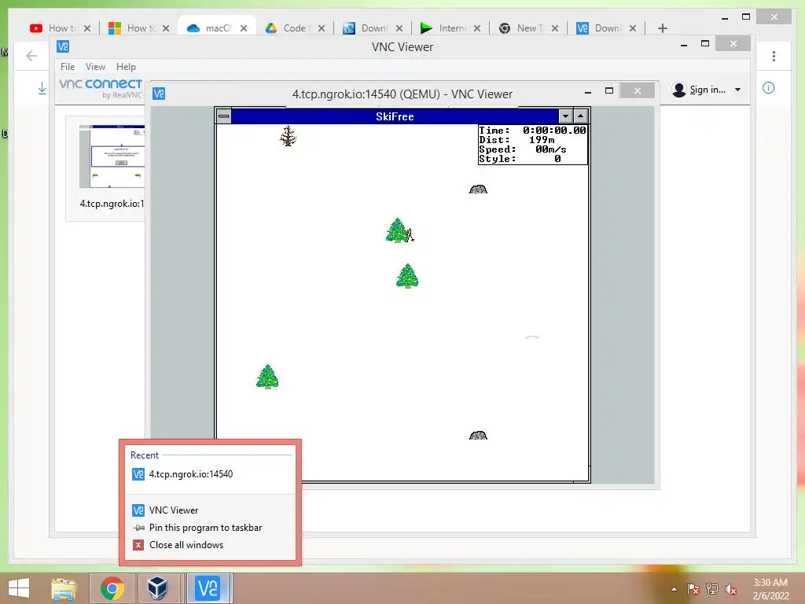Show hidden tray icons arrow
This screenshot has height=604, width=805.
click(674, 589)
